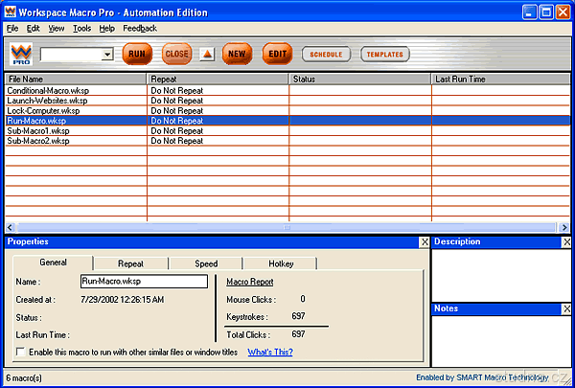The width and height of the screenshot is (575, 388).
Task: Expand the toolbar macro dropdown list
Action: (x=106, y=56)
